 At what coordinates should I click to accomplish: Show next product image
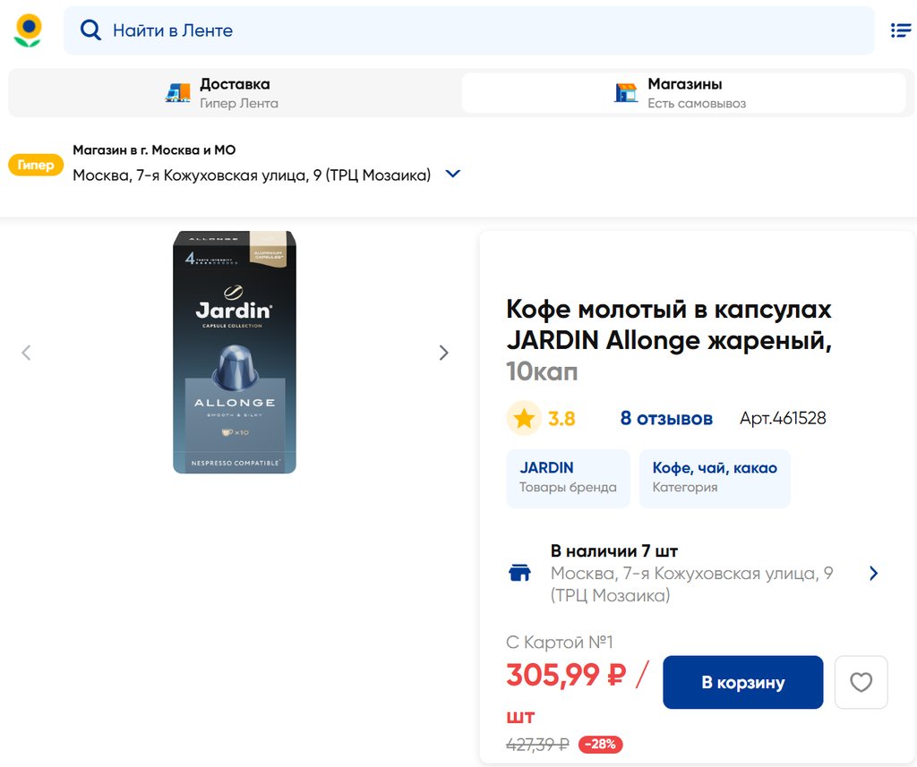(x=443, y=353)
